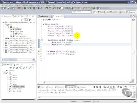Image resolution: width=137 pixels, height=103 pixels.
Task: Open the Run dropdown arrow
Action: 32,8
